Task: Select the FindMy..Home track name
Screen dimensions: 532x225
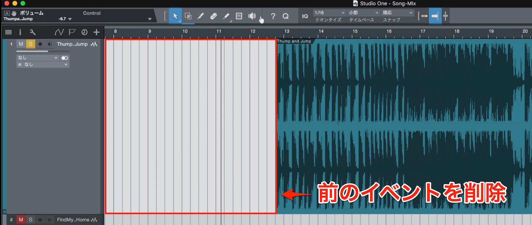Action: coord(73,220)
